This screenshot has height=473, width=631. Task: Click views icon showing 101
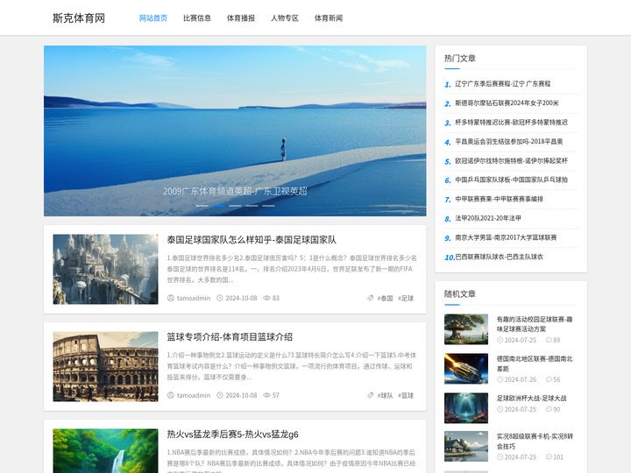549,457
